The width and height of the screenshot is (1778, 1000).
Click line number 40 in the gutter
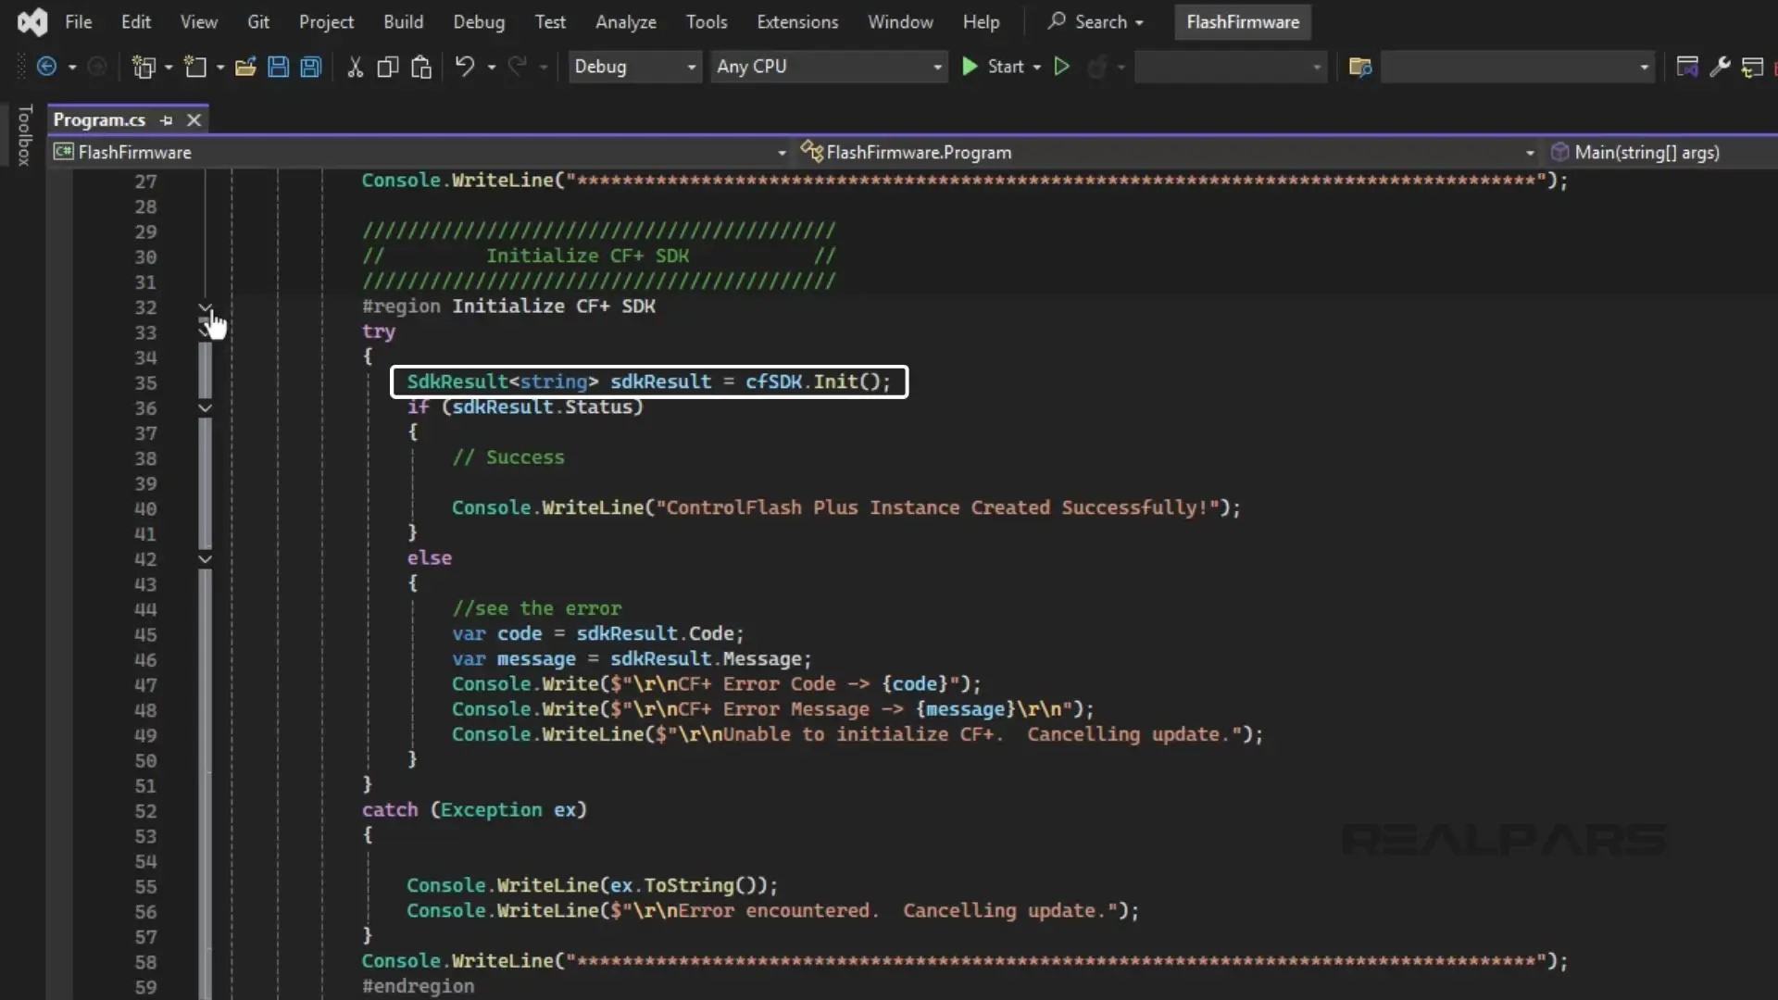(145, 508)
